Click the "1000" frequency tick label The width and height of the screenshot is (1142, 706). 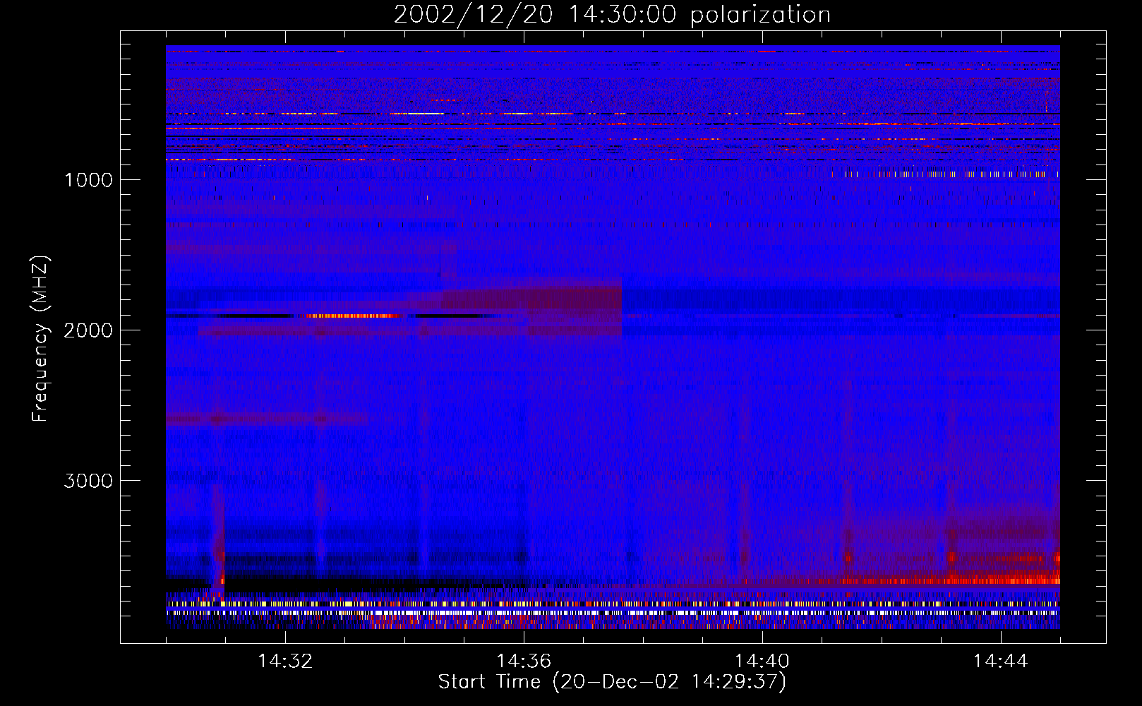[88, 180]
